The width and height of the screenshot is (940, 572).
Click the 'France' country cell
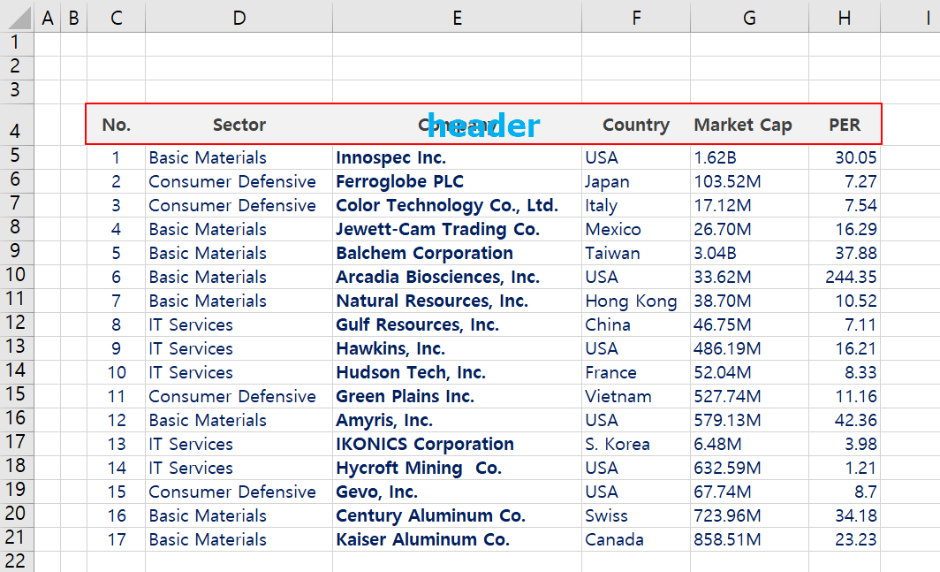[x=635, y=372]
